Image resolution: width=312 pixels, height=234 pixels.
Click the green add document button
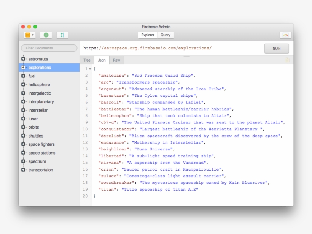click(46, 35)
